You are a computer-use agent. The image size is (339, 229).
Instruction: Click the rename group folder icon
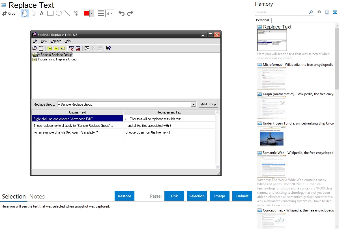click(x=63, y=48)
